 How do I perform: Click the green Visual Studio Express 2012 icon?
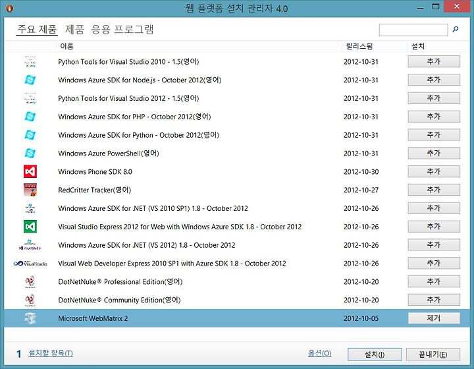(x=30, y=227)
